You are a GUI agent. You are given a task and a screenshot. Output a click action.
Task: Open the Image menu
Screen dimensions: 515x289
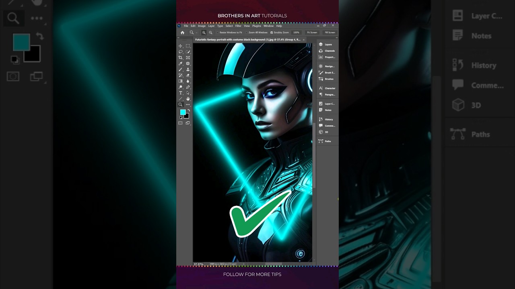coord(202,26)
